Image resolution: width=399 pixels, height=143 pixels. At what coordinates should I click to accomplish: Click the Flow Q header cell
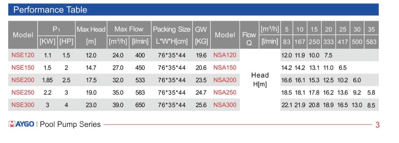click(249, 38)
